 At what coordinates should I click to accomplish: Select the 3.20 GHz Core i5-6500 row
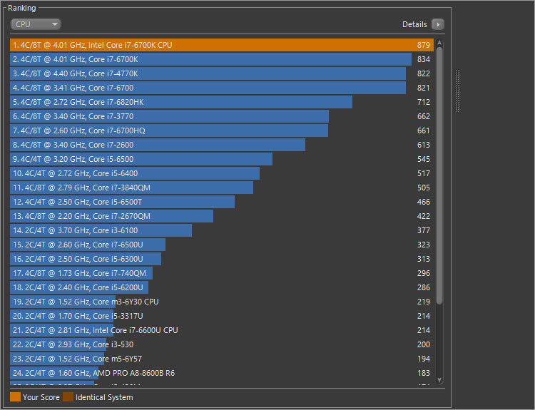point(222,159)
